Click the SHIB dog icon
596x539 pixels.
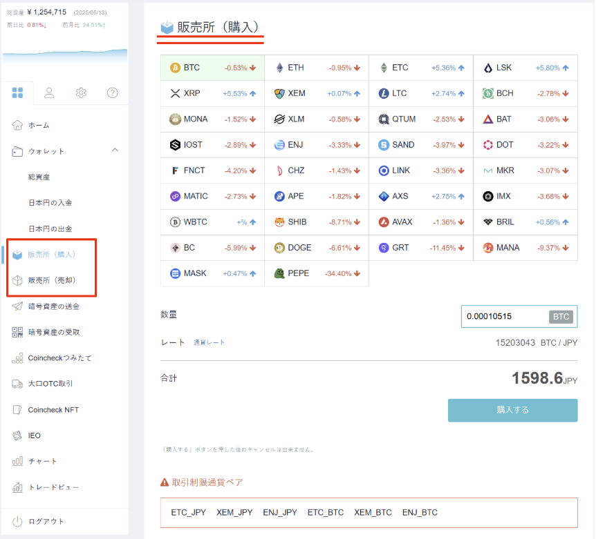pyautogui.click(x=279, y=222)
